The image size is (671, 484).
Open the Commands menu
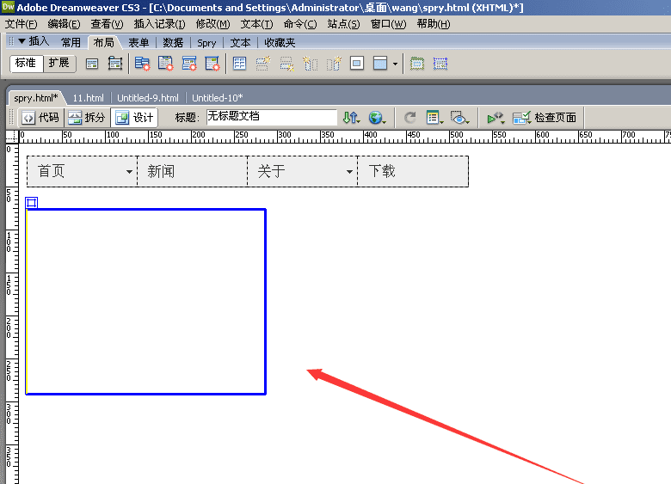(x=300, y=24)
